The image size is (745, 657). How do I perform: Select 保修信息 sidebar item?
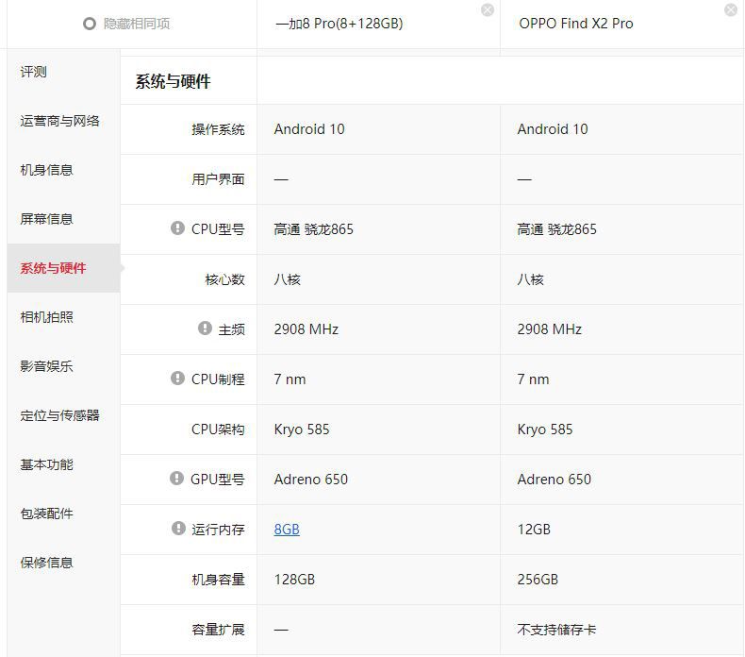[x=47, y=563]
